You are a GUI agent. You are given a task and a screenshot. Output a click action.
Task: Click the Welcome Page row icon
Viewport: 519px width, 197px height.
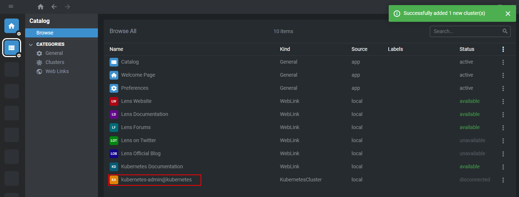click(x=114, y=75)
